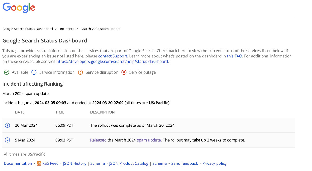Open the Released announcement link
The image size is (312, 171).
98,140
